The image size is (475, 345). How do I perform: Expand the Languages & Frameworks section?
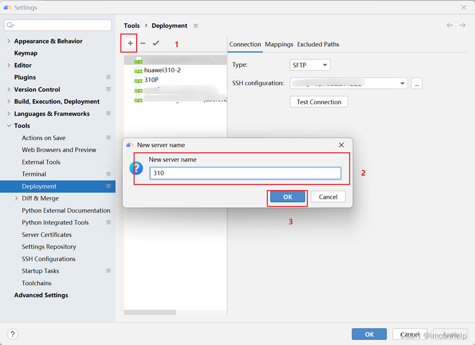click(9, 113)
